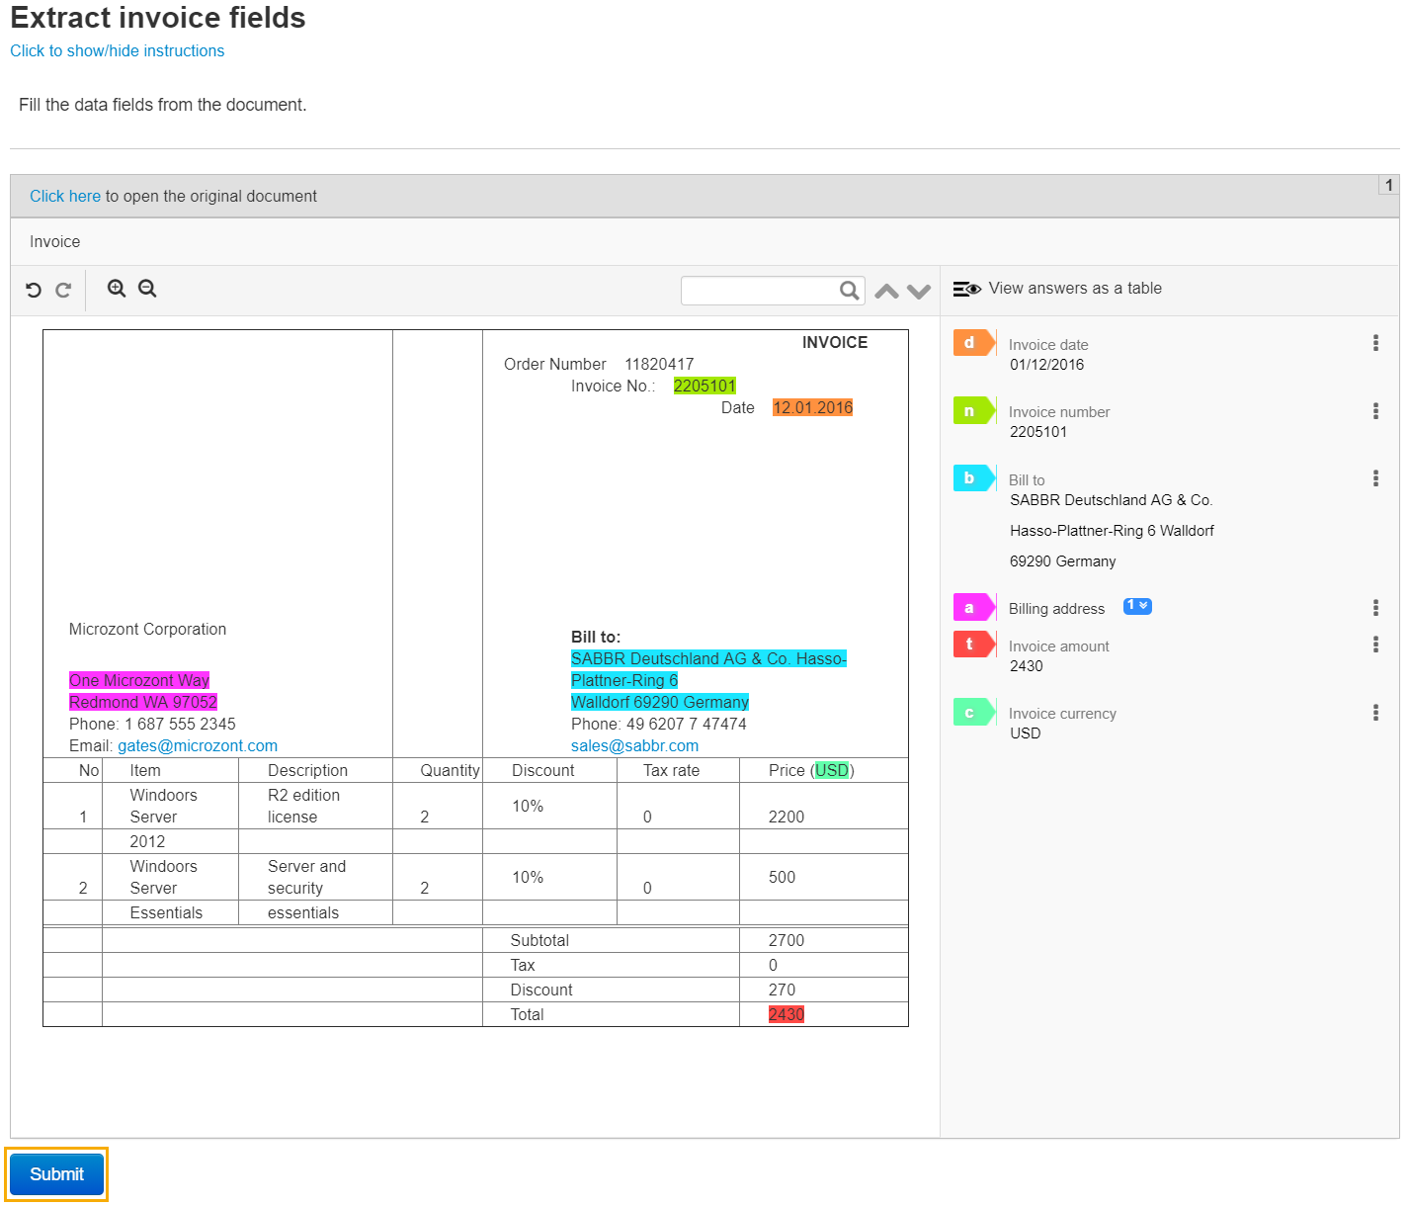Open the Invoice amount options menu
Screen dimensions: 1408x1206
1375,645
